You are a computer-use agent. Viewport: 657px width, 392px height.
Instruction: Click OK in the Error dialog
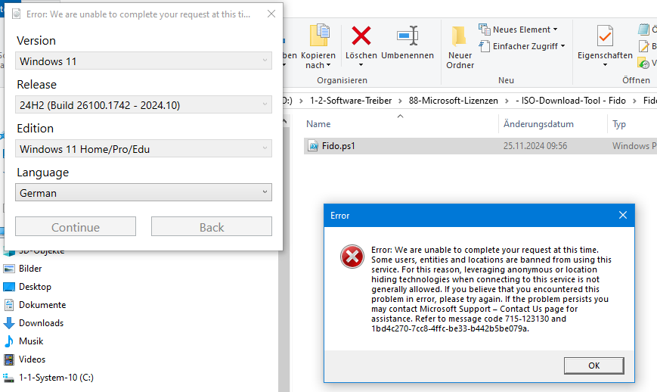pos(593,366)
